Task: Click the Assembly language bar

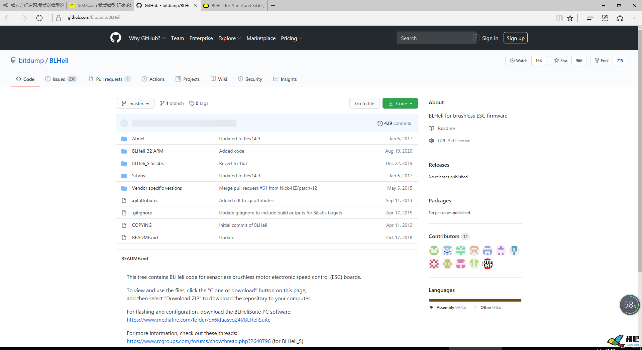Action: pyautogui.click(x=474, y=300)
